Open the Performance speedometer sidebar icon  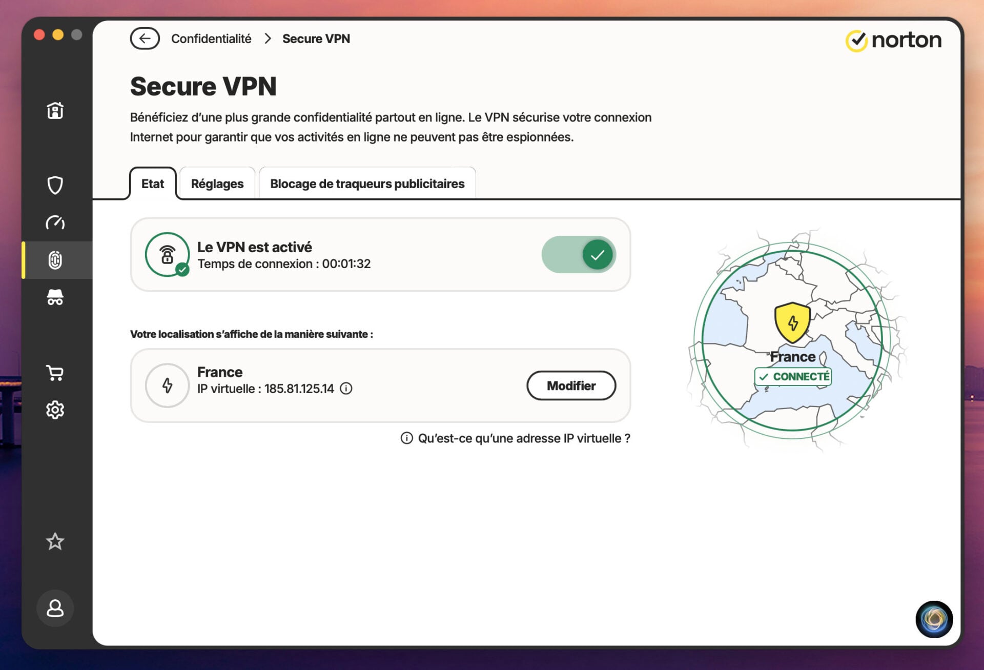click(x=55, y=222)
